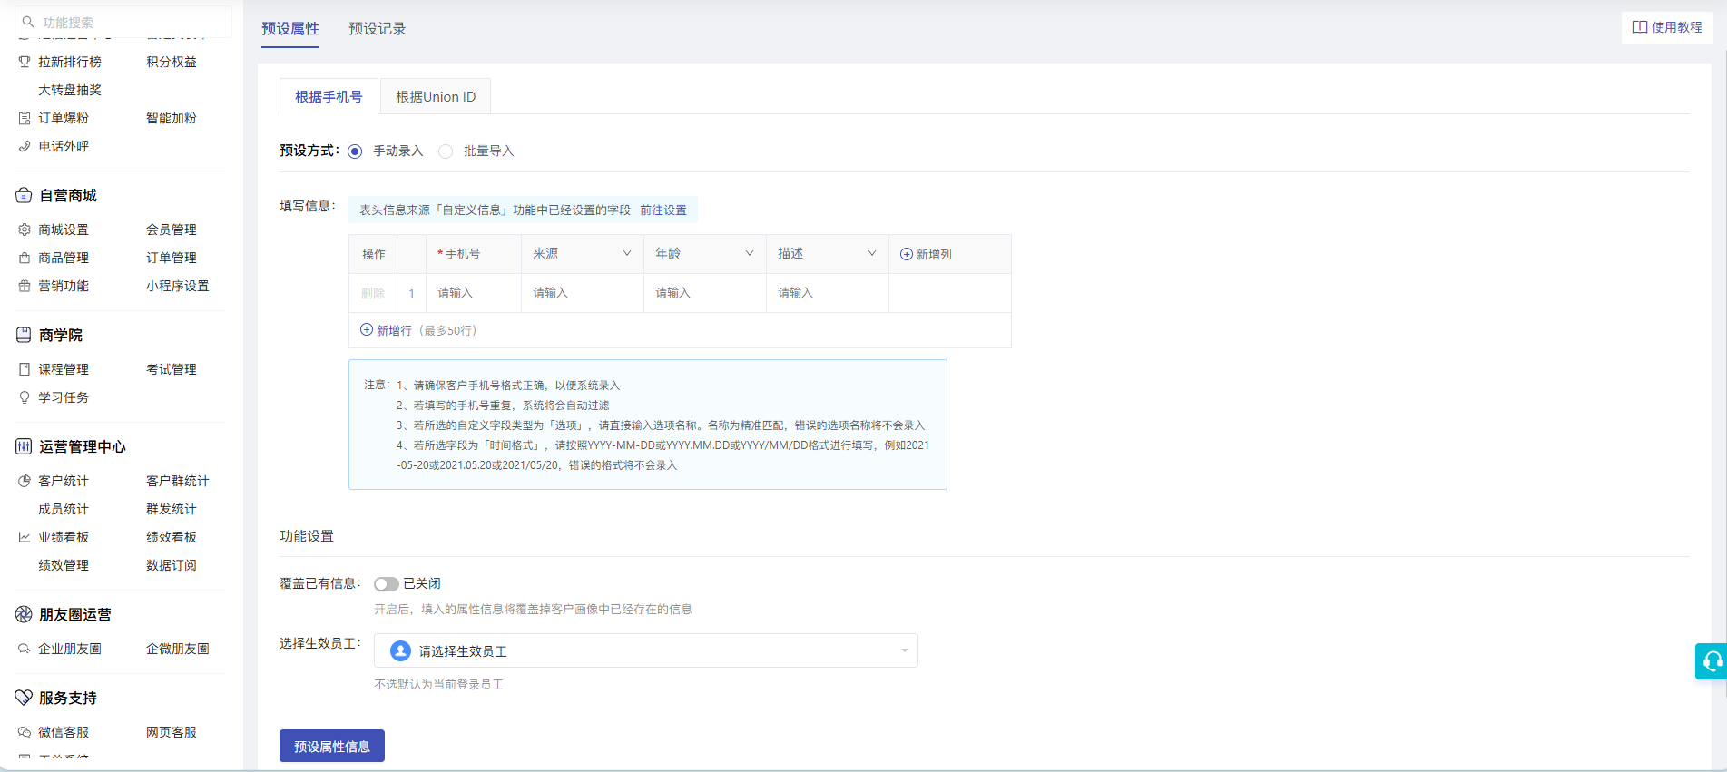Viewport: 1727px width, 772px height.
Task: Click the 功能搜索 search field
Action: 123,22
